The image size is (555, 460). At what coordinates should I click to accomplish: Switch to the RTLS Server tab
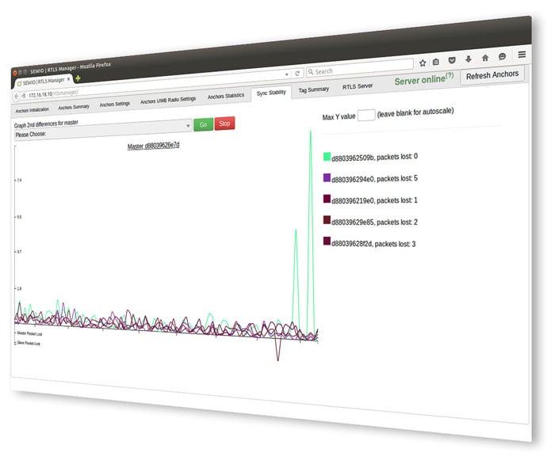[x=358, y=86]
